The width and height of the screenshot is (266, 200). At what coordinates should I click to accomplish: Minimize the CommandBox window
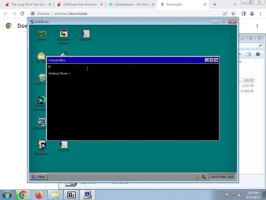point(207,60)
